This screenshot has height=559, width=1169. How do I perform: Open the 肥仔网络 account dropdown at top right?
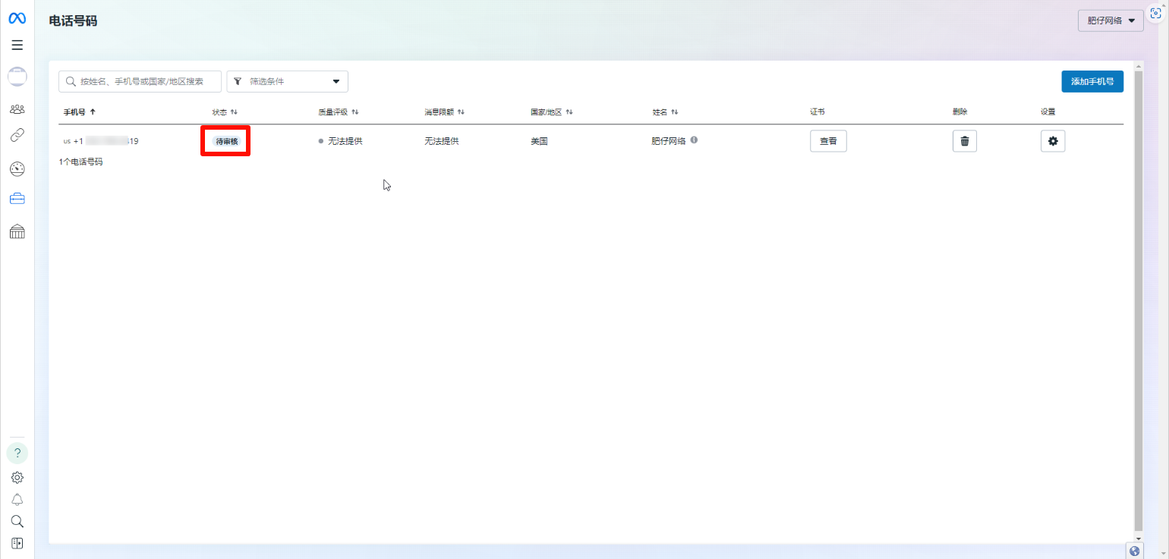[1110, 20]
